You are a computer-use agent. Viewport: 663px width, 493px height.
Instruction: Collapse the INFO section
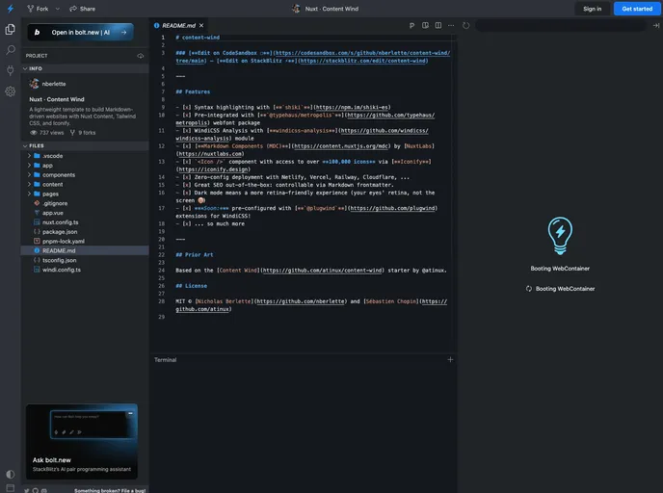click(85, 68)
